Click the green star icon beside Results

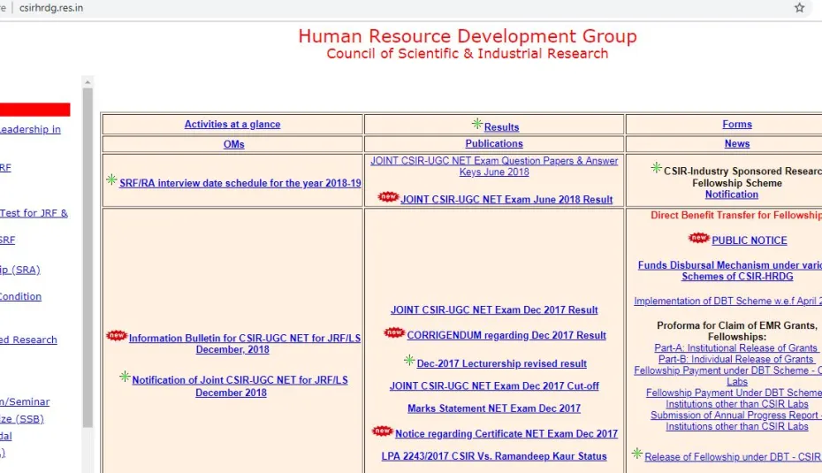(477, 125)
